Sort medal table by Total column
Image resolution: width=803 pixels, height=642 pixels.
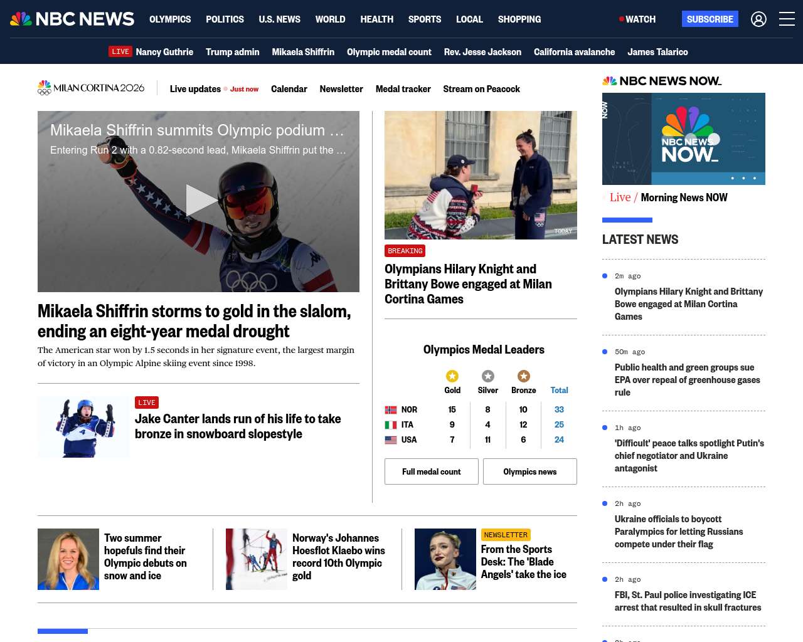559,390
